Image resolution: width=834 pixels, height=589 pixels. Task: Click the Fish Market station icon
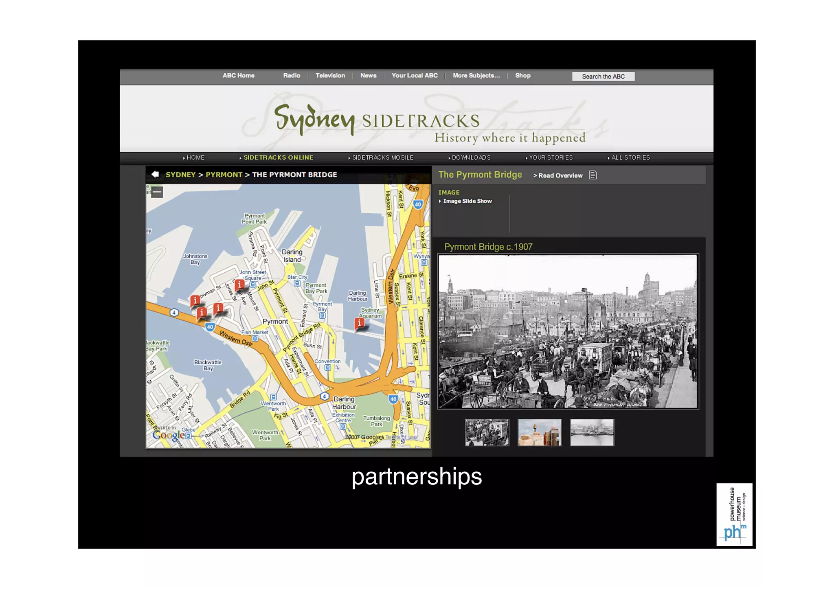pyautogui.click(x=255, y=339)
